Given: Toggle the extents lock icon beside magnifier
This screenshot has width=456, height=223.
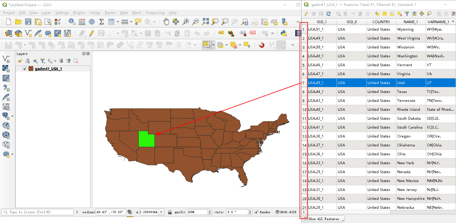Looking at the screenshot, I should point(170,212).
